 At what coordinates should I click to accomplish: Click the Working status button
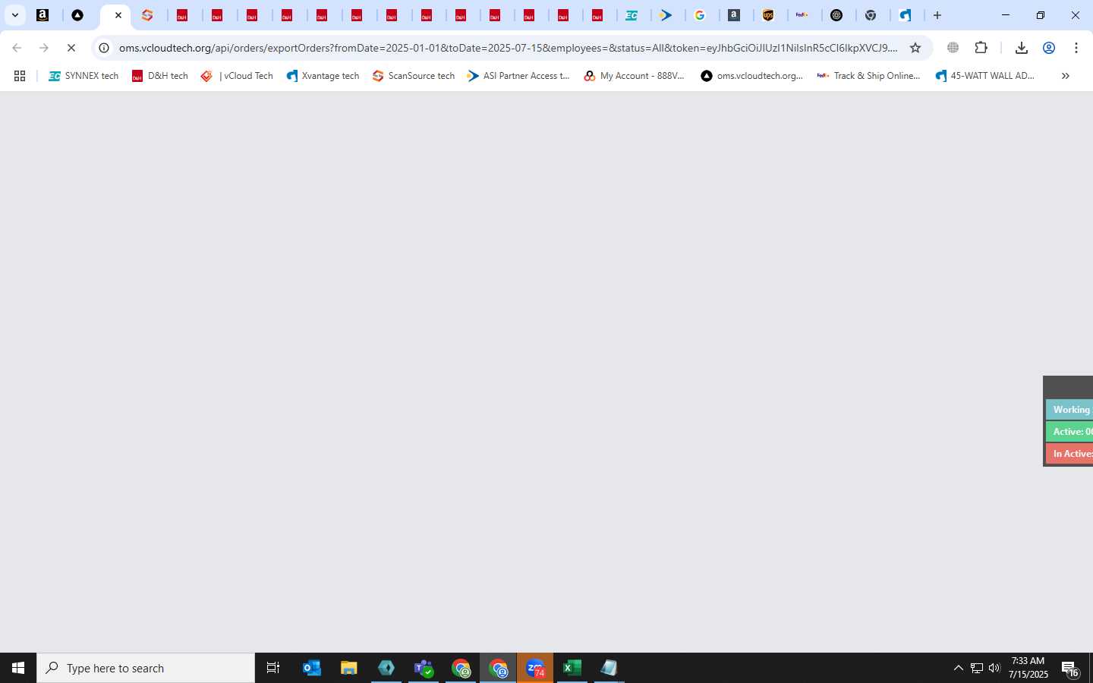click(x=1069, y=410)
